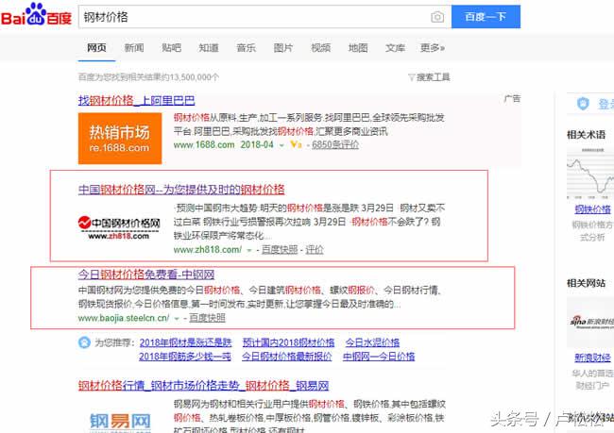Viewport: 614px width, 433px height.
Task: Open the 音乐 tab
Action: pos(246,48)
